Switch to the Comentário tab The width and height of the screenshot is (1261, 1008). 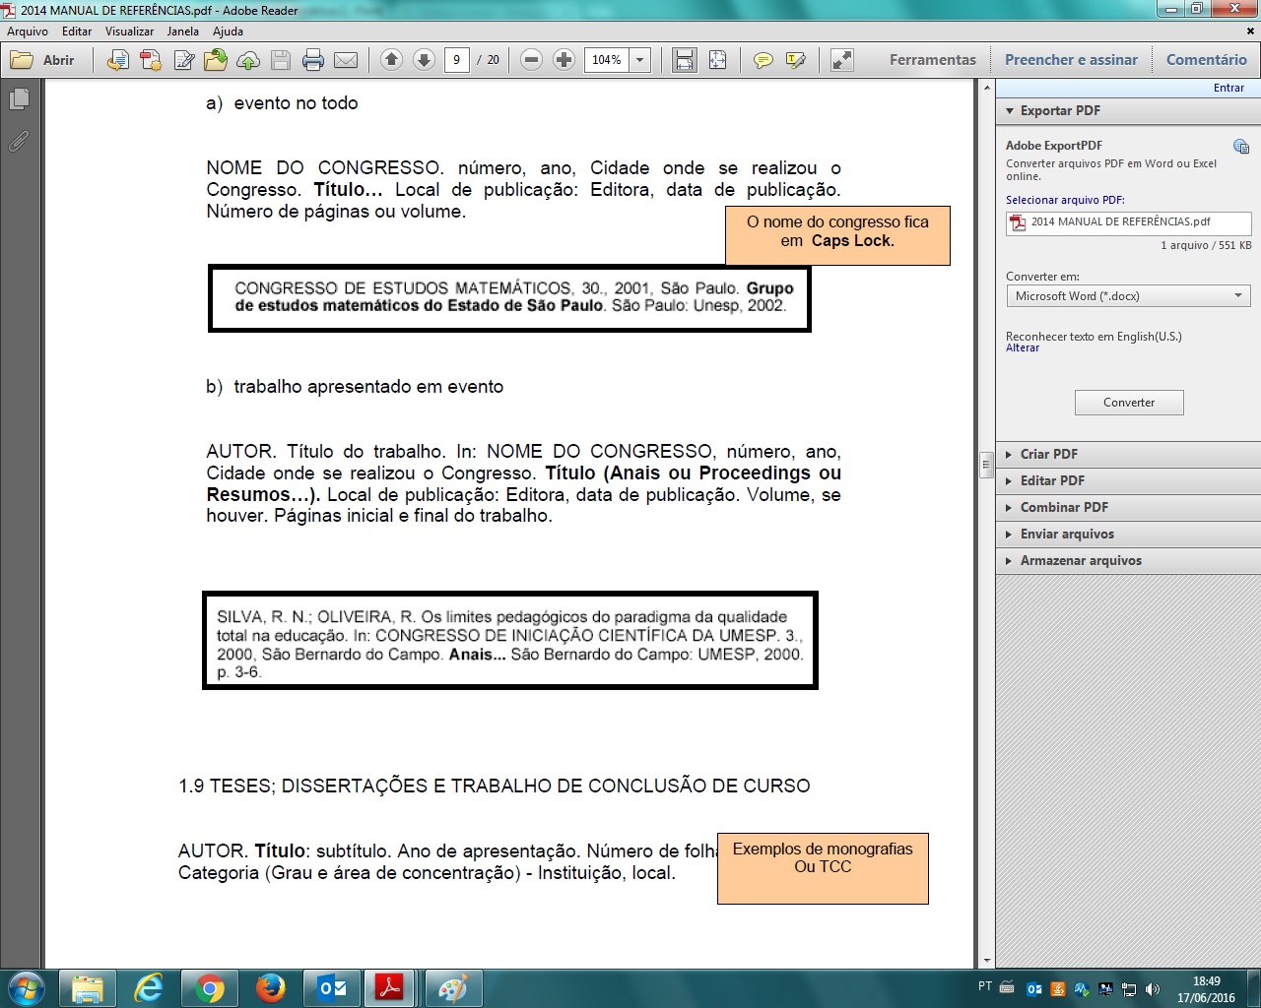[x=1206, y=60]
